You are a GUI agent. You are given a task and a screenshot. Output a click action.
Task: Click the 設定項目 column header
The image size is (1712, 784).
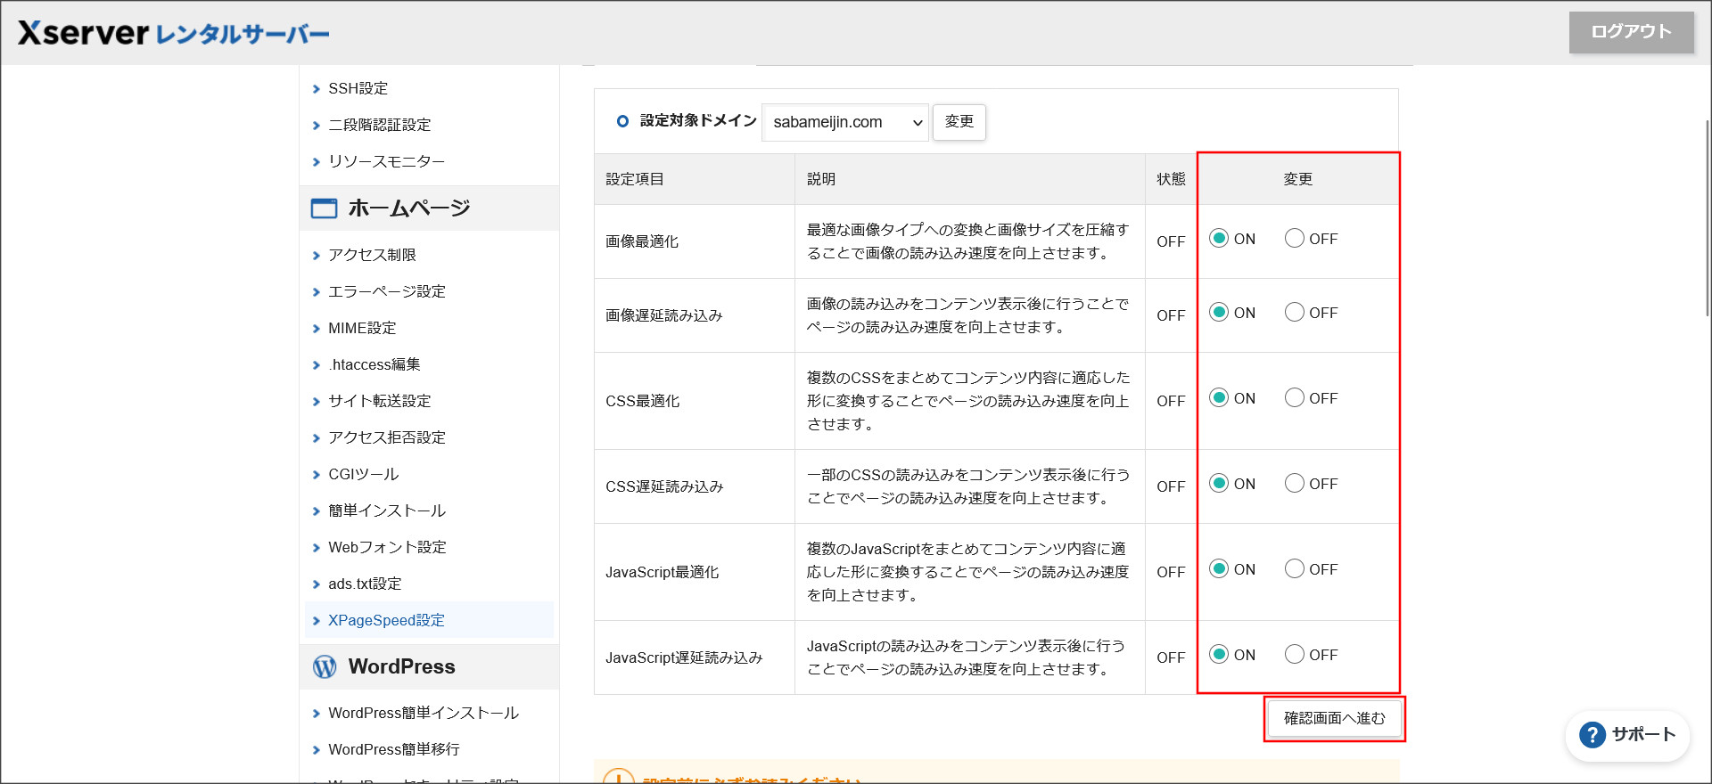[695, 179]
